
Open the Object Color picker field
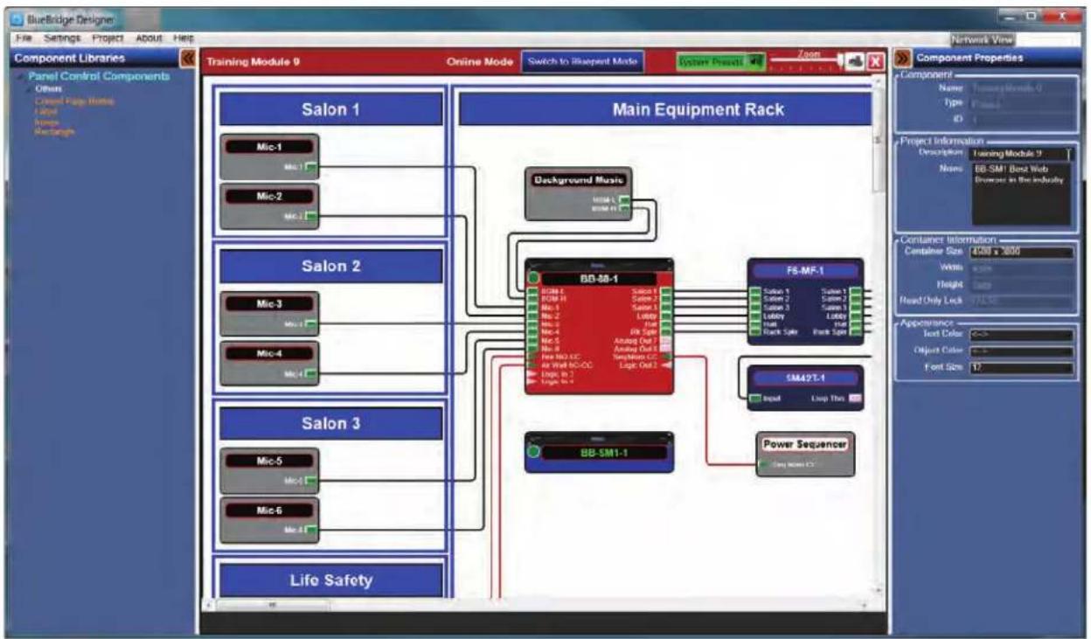(1022, 351)
